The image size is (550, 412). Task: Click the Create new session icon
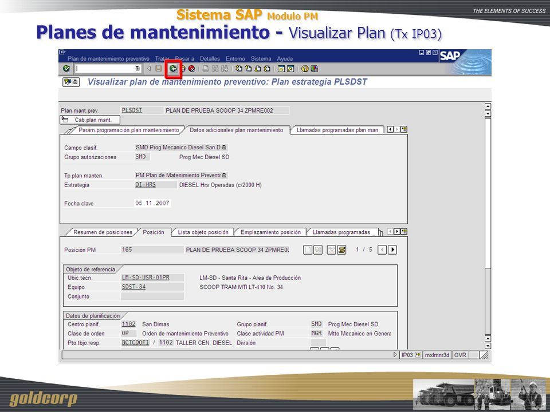click(281, 69)
